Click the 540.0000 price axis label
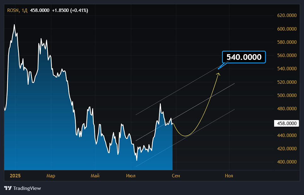The height and width of the screenshot is (195, 304). click(x=287, y=69)
